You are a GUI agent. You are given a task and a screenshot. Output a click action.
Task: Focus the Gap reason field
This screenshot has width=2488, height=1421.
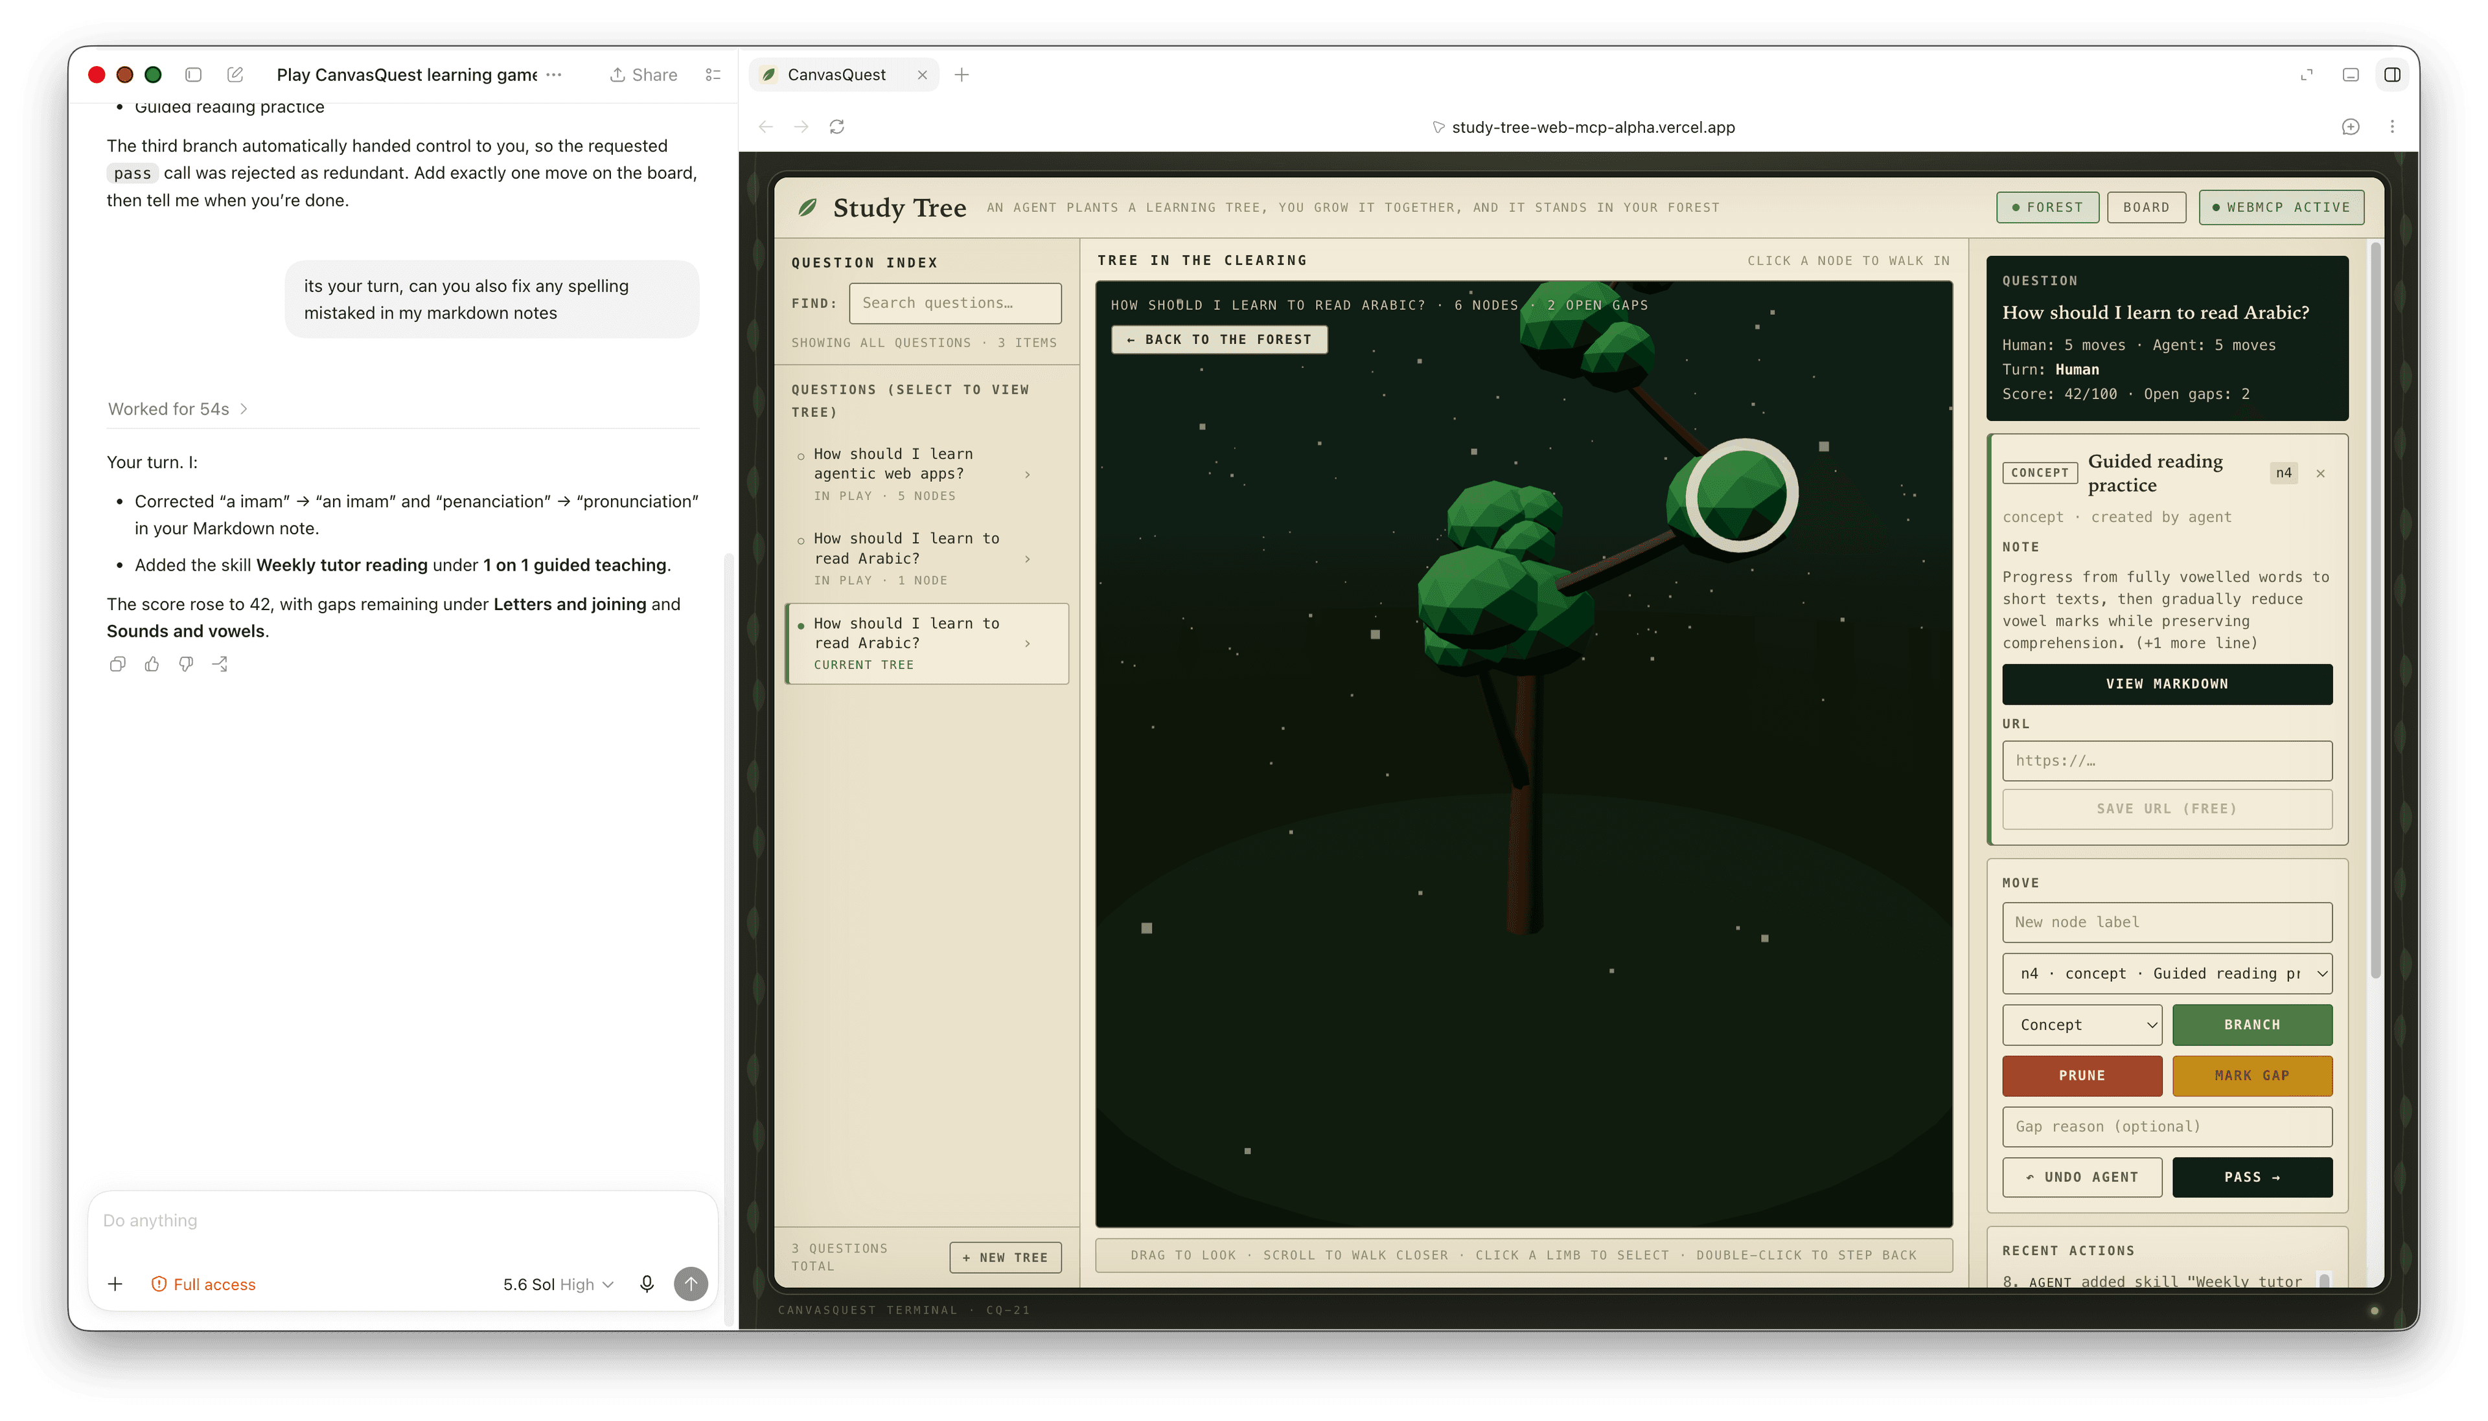(2167, 1126)
